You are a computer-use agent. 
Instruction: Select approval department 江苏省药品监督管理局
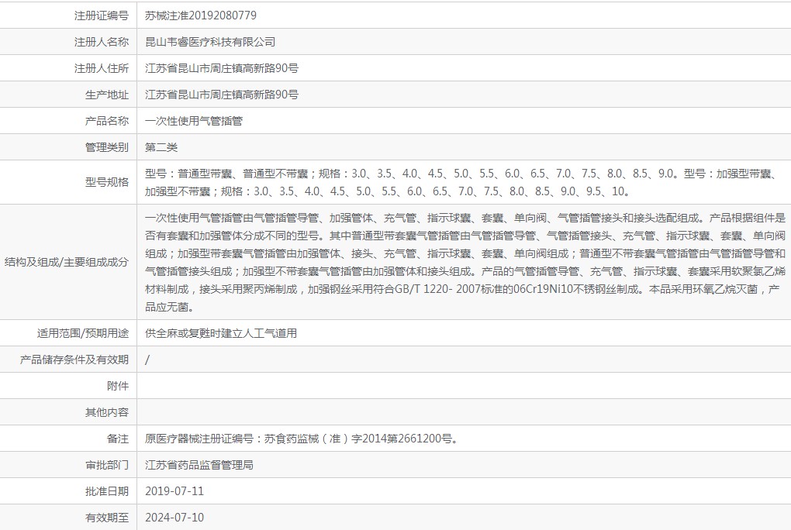point(199,465)
